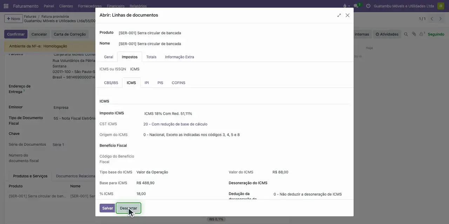Image resolution: width=449 pixels, height=224 pixels.
Task: Close the Linhas de documentos dialog
Action: click(348, 15)
